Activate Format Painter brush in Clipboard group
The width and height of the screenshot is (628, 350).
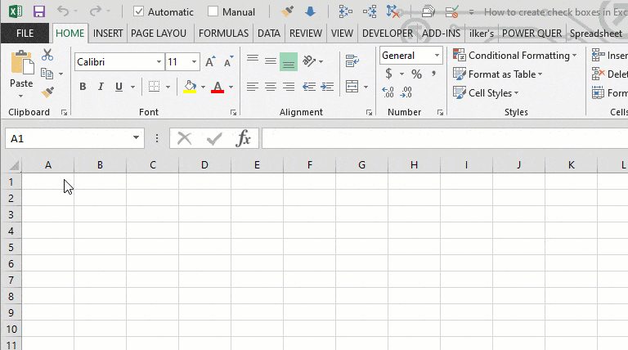47,92
